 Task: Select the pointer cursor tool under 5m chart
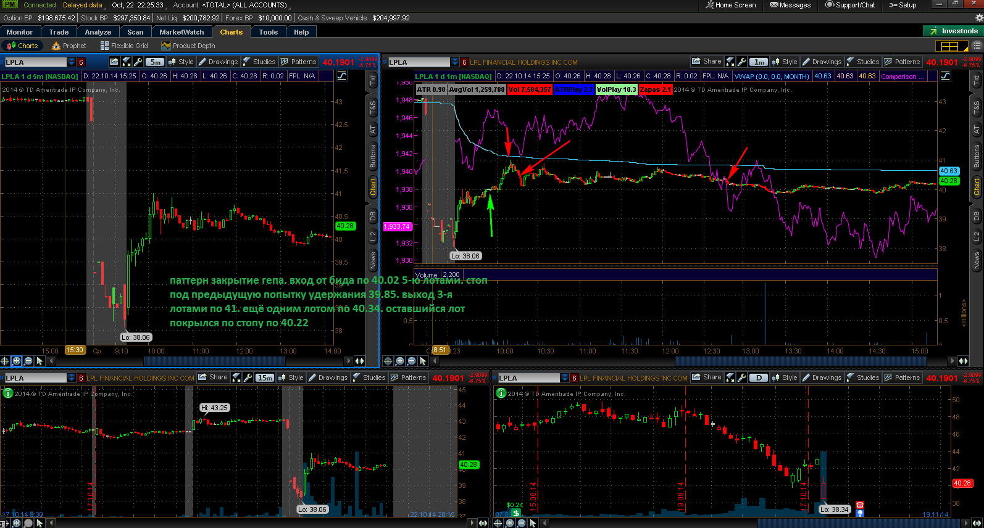[40, 361]
